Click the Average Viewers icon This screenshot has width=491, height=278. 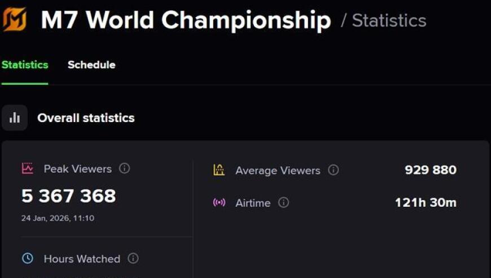[x=219, y=170]
